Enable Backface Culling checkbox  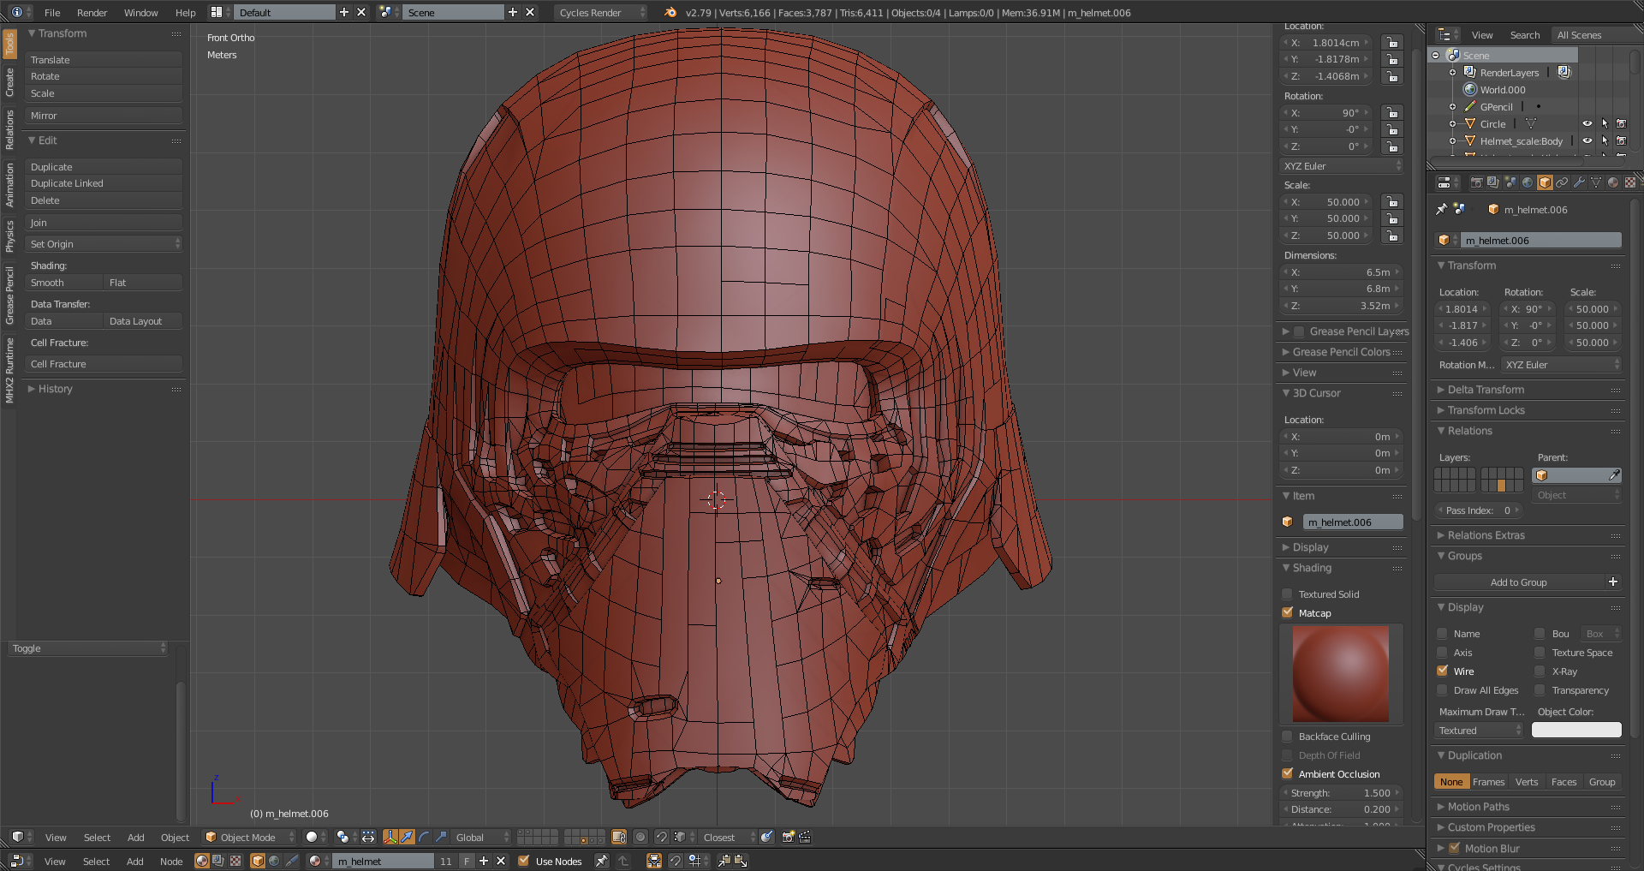click(1287, 736)
